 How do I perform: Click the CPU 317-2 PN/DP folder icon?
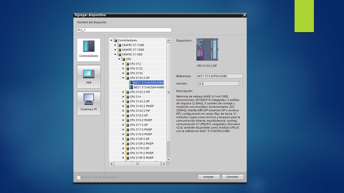tap(127, 129)
